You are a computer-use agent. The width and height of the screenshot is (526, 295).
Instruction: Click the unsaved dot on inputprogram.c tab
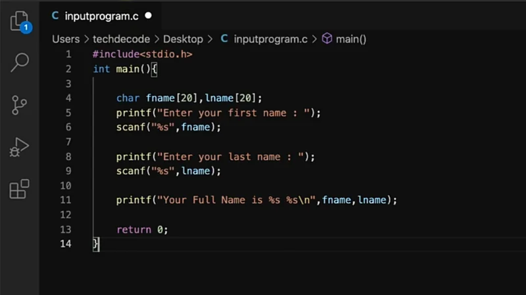pos(148,14)
